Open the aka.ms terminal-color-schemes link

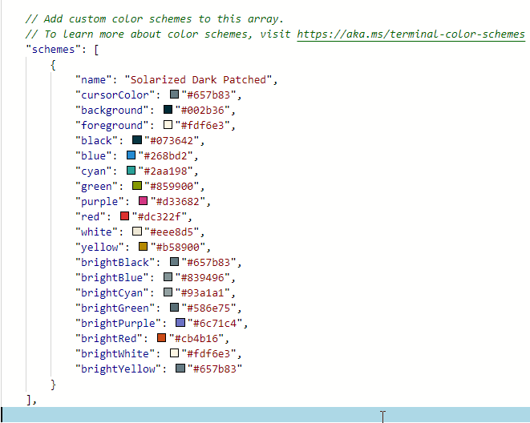pos(411,34)
